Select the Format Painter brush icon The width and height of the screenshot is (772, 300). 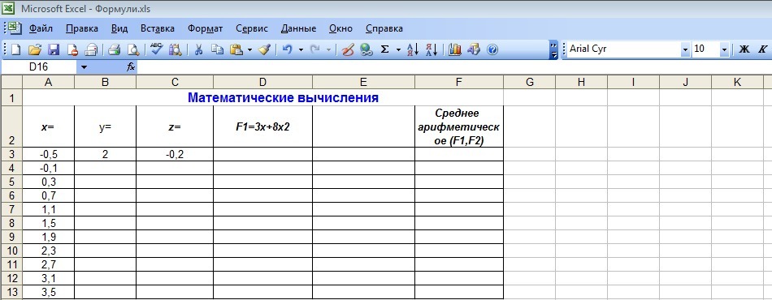pyautogui.click(x=264, y=49)
